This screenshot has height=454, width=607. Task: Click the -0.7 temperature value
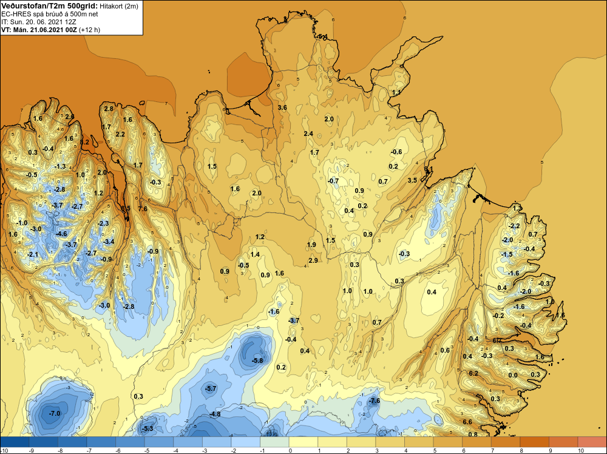(x=333, y=181)
